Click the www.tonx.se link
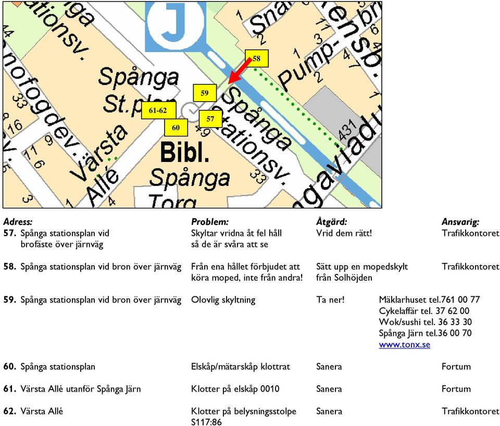 click(x=404, y=345)
